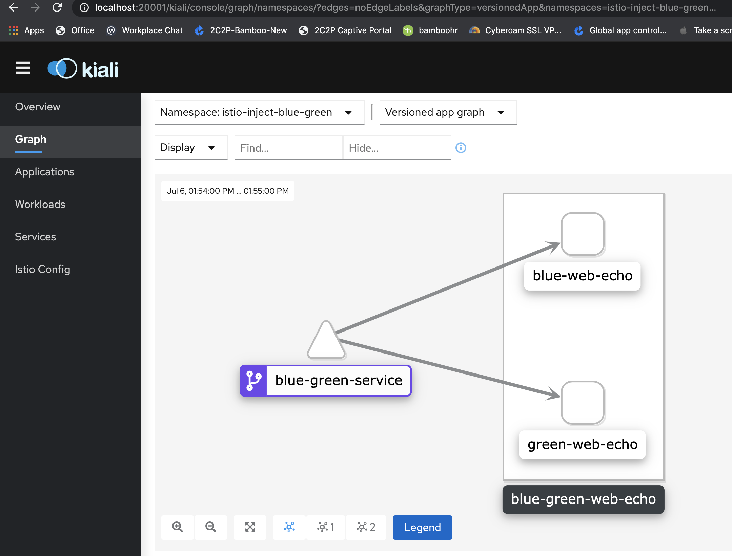The width and height of the screenshot is (732, 556).
Task: Expand the Versioned app graph dropdown
Action: pyautogui.click(x=448, y=112)
